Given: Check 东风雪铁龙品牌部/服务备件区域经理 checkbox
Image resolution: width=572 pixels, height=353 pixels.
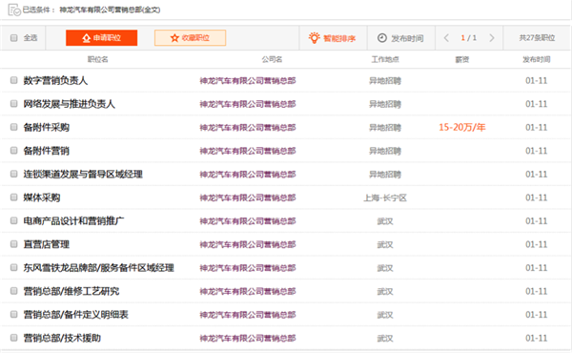Looking at the screenshot, I should click(14, 267).
